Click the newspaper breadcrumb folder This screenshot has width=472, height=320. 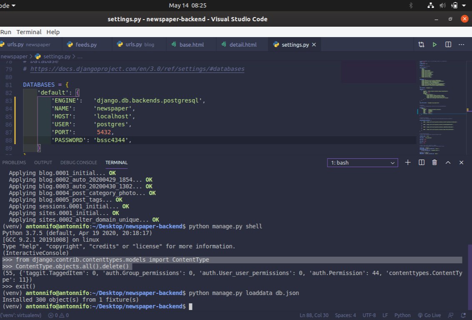point(14,56)
